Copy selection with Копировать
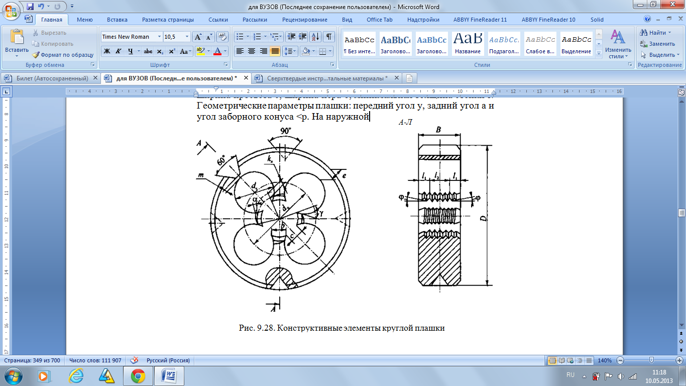Image resolution: width=686 pixels, height=386 pixels. coord(52,44)
